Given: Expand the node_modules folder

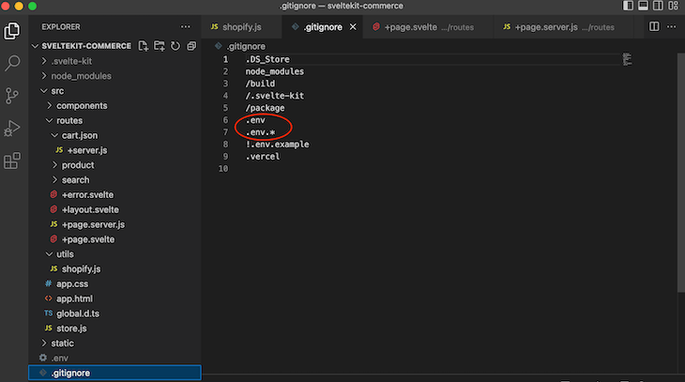Looking at the screenshot, I should [x=81, y=76].
